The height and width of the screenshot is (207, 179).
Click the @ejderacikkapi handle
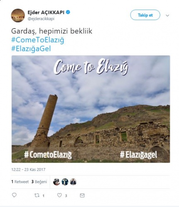pos(41,19)
